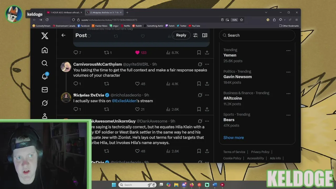Share DankAwesomeUnikornGuy's post

point(207,151)
